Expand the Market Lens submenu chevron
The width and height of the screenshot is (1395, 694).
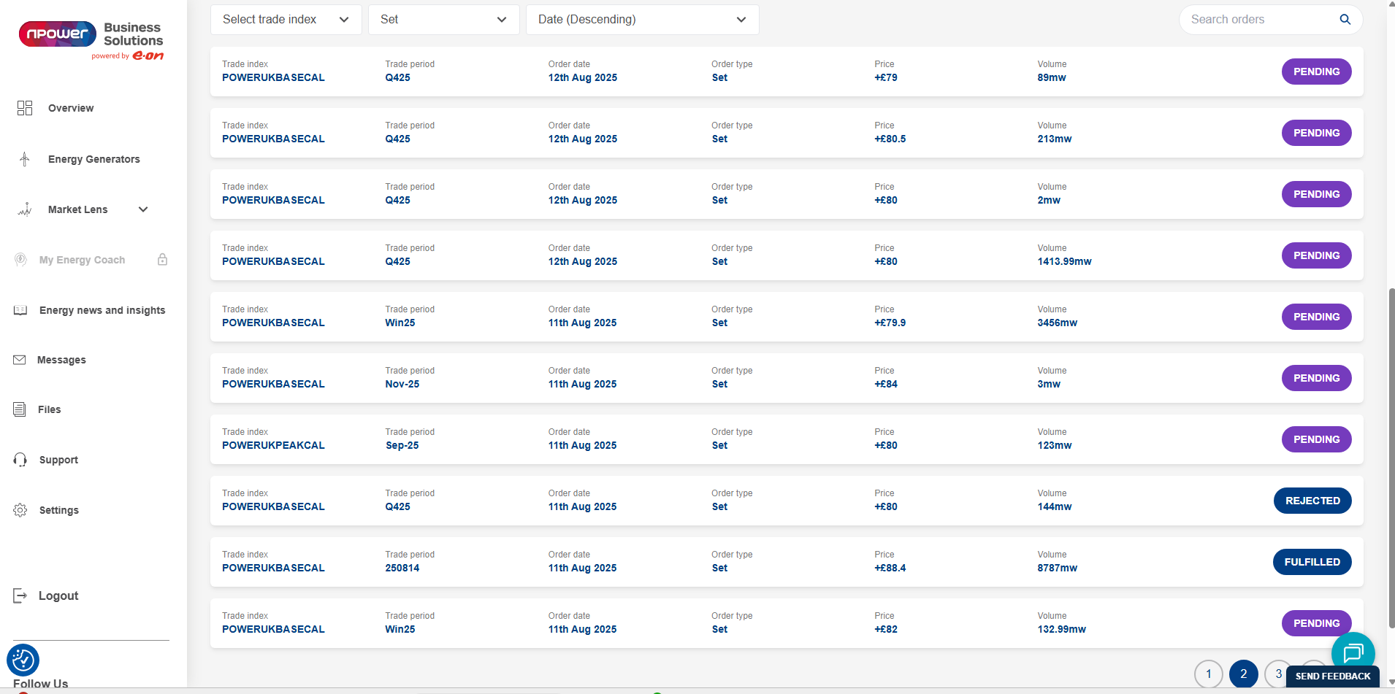[143, 209]
